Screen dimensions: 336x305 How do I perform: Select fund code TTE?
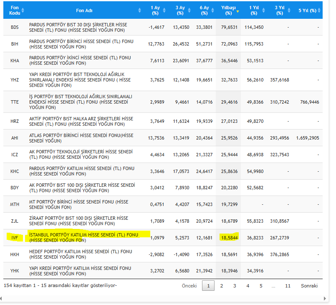pyautogui.click(x=15, y=102)
